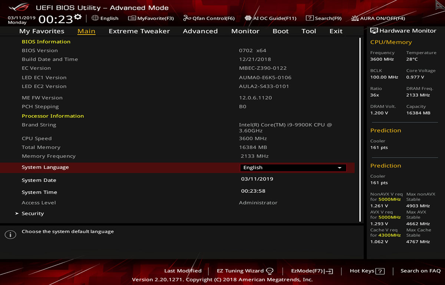445x285 pixels.
Task: Click the Memory Frequency 2133 MHz value
Action: point(254,156)
